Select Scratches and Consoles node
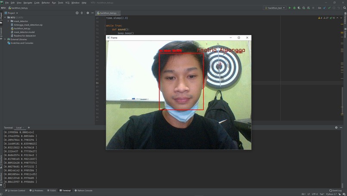 point(22,43)
